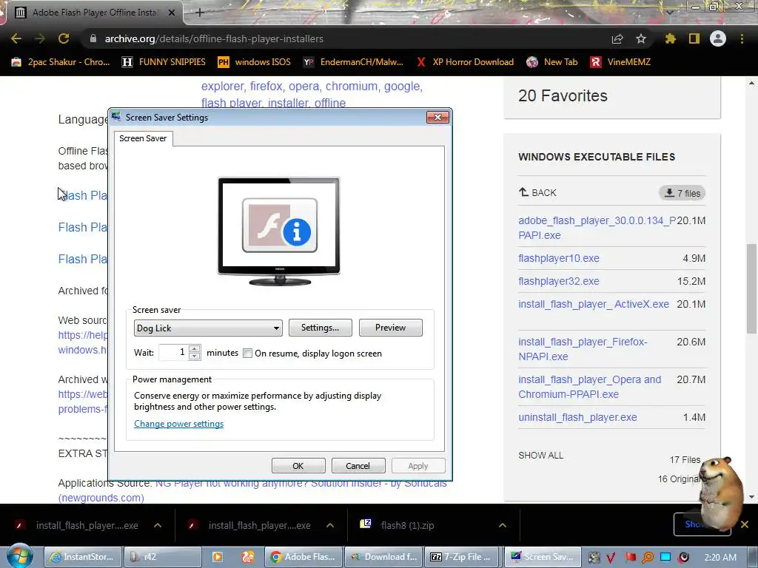Switch to InstantStor... taskbar window
Screen dimensions: 758x568
tap(83, 557)
